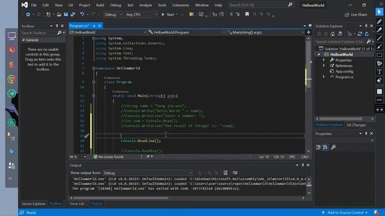Open the Debug menu

pyautogui.click(x=115, y=5)
